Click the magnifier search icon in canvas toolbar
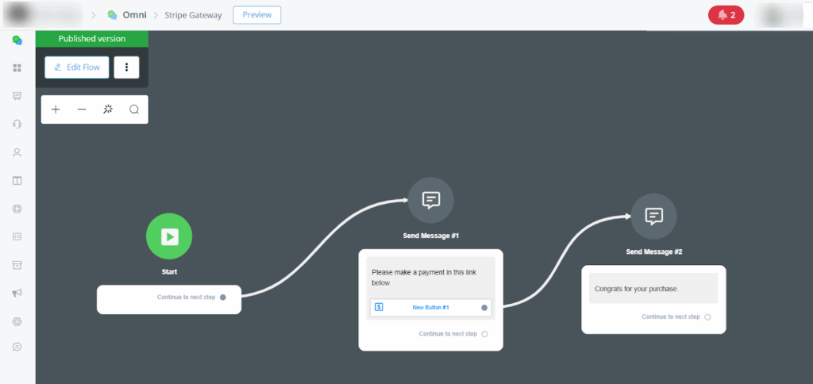 point(134,109)
